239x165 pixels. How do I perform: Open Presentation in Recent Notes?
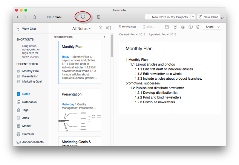pos(30,76)
